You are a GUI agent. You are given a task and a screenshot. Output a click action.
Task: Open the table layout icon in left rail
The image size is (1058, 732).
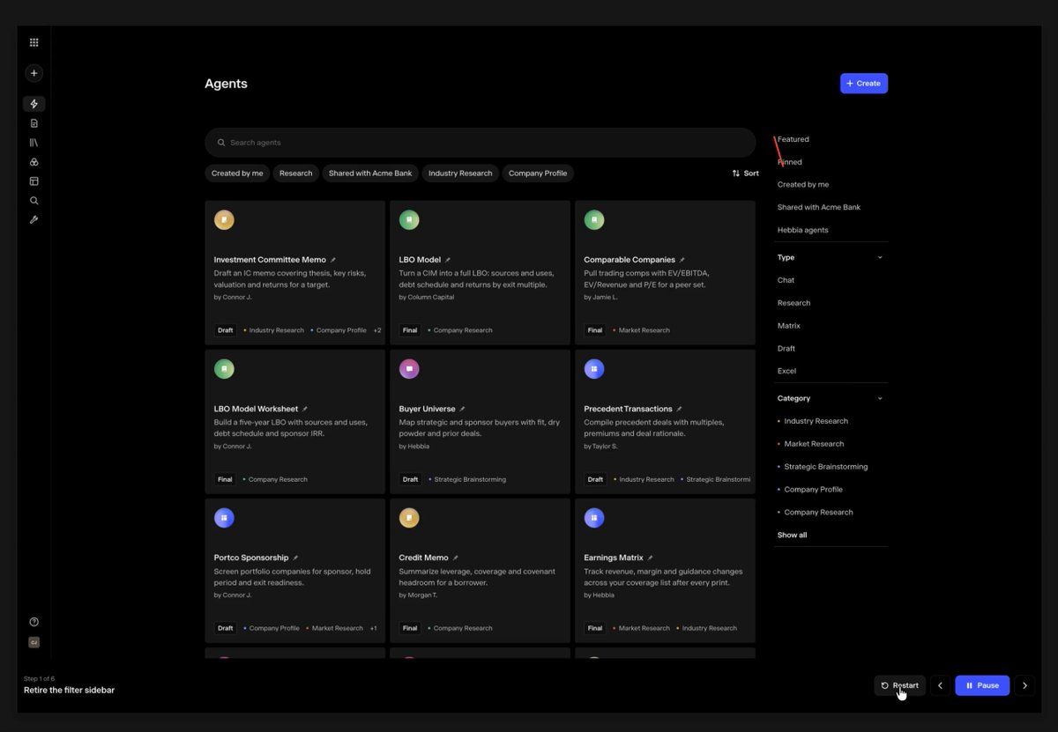(34, 181)
